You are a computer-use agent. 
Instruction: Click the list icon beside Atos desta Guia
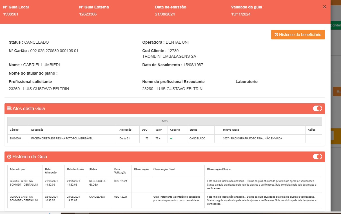[9, 108]
